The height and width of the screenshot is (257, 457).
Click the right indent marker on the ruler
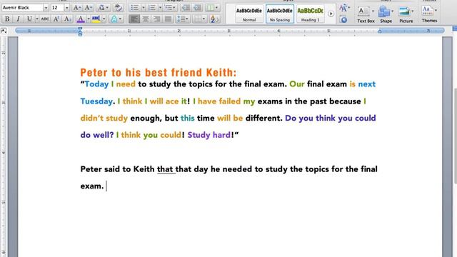tap(379, 31)
